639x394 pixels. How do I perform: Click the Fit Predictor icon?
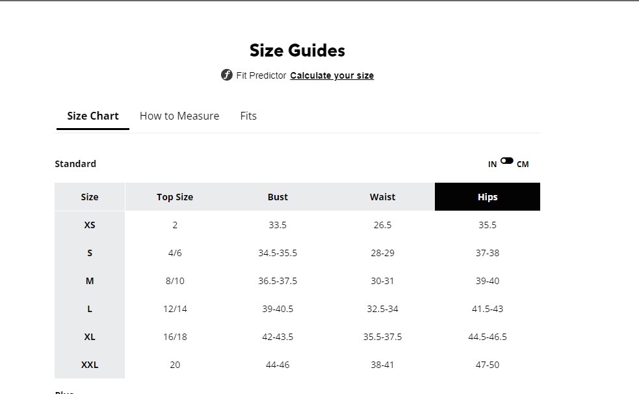click(226, 75)
